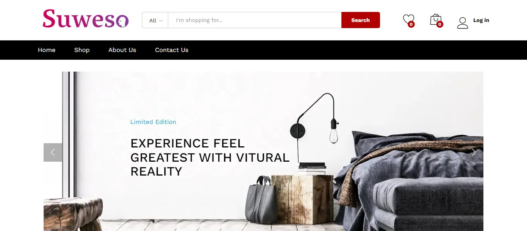
Task: Open the shopping bag cart icon
Action: (435, 19)
